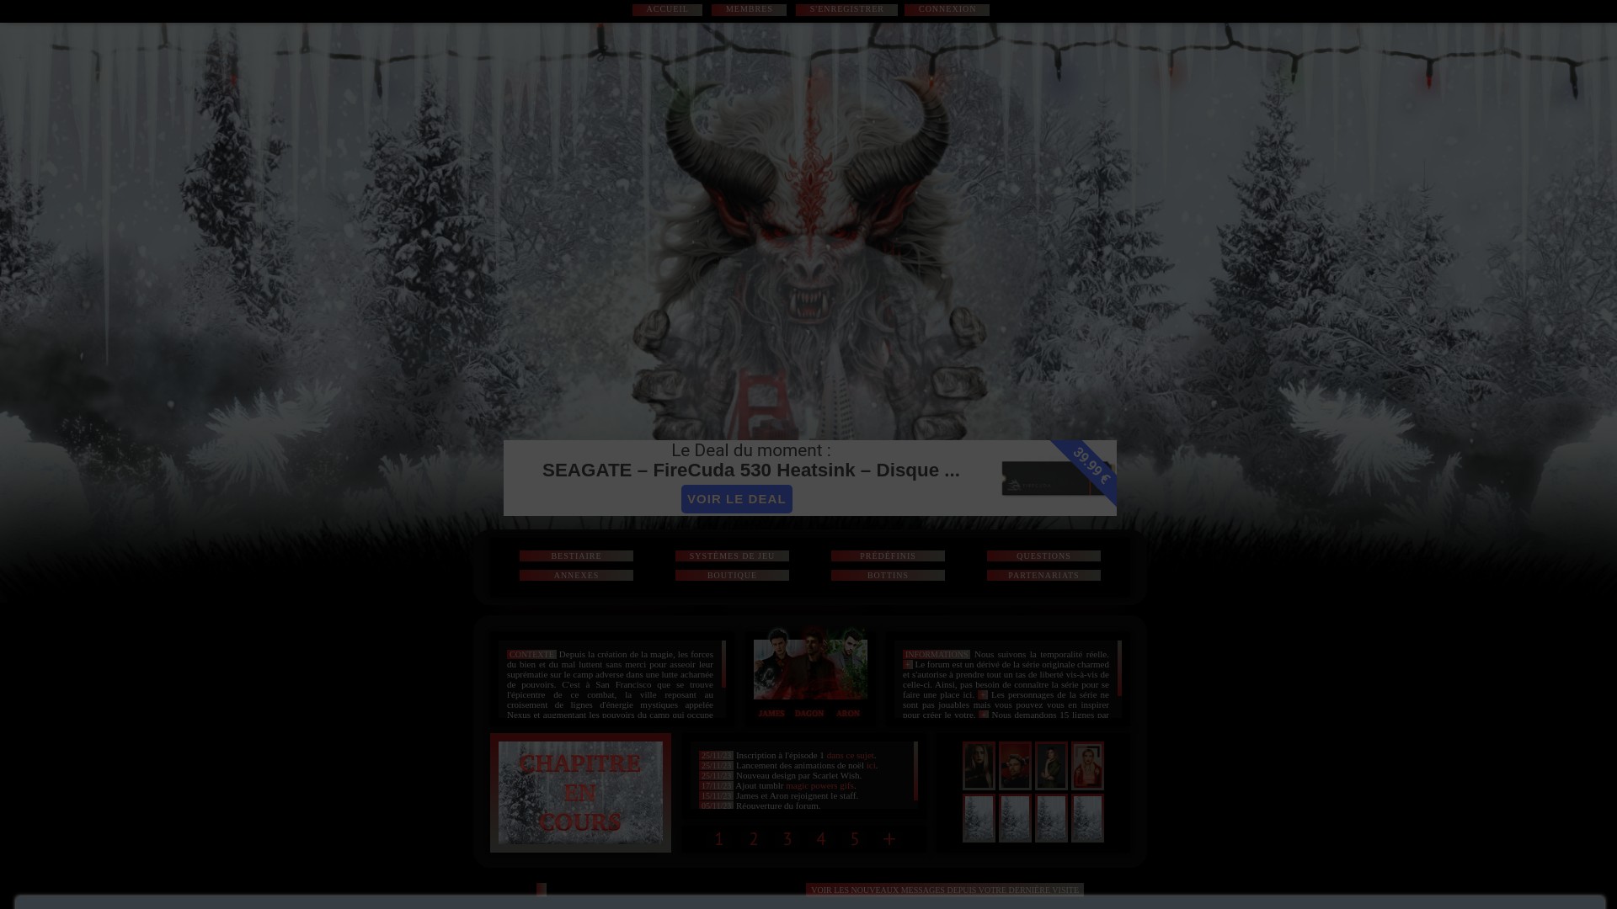Open Aron staff profile link

(x=848, y=714)
